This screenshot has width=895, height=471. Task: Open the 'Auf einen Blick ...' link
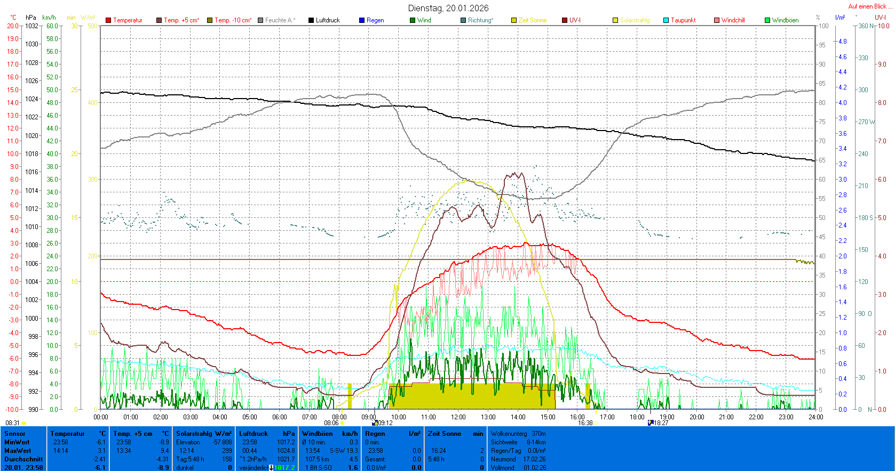tap(870, 6)
